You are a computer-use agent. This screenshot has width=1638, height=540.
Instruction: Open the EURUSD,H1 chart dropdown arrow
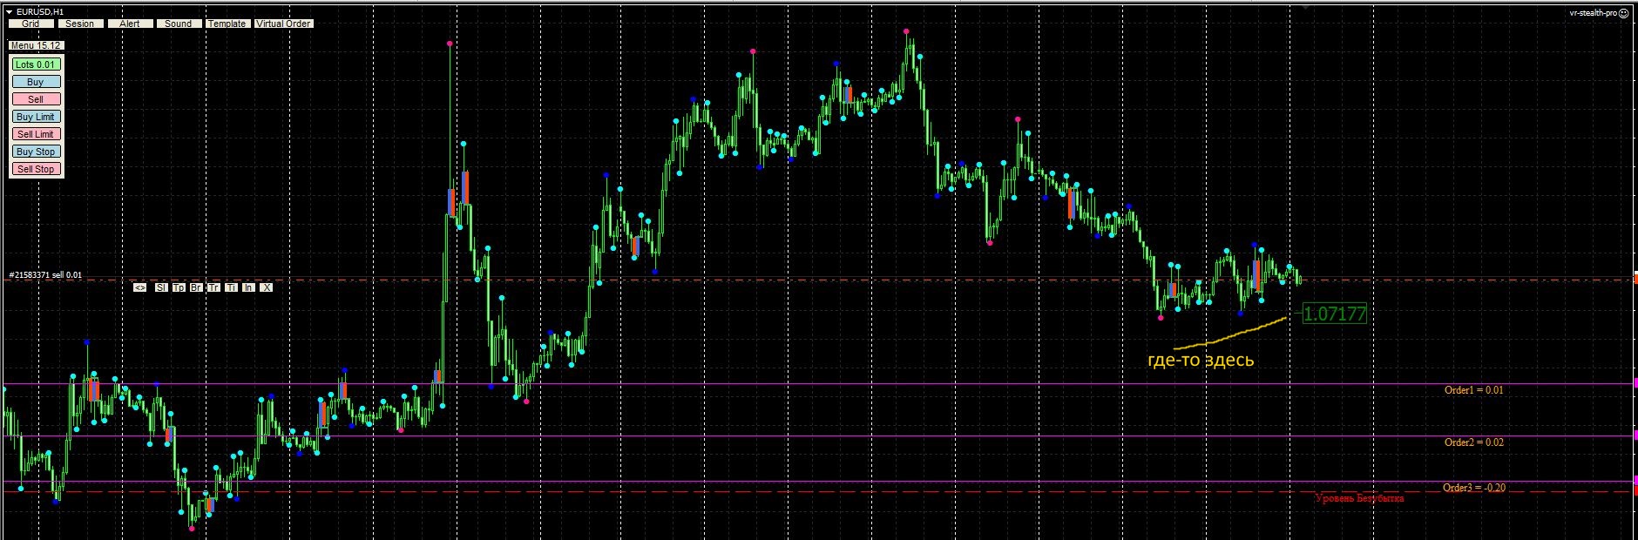coord(9,11)
